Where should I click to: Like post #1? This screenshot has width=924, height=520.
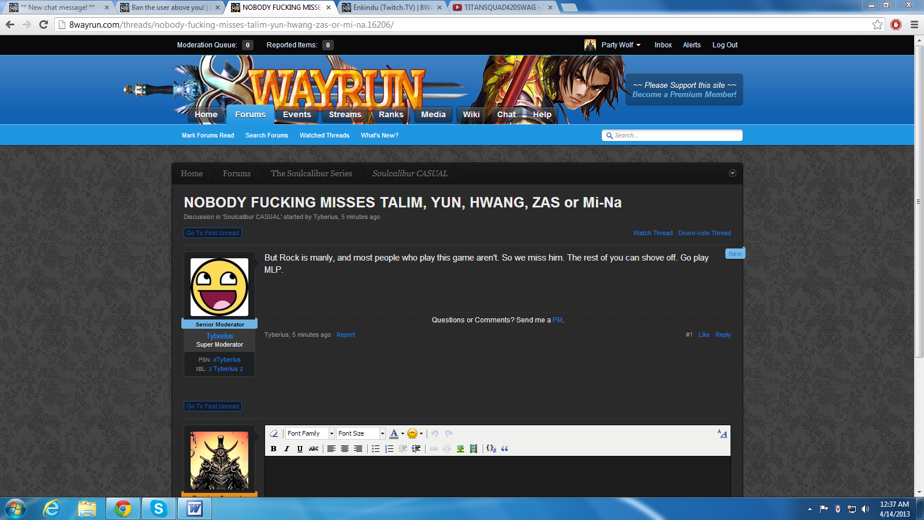coord(704,335)
